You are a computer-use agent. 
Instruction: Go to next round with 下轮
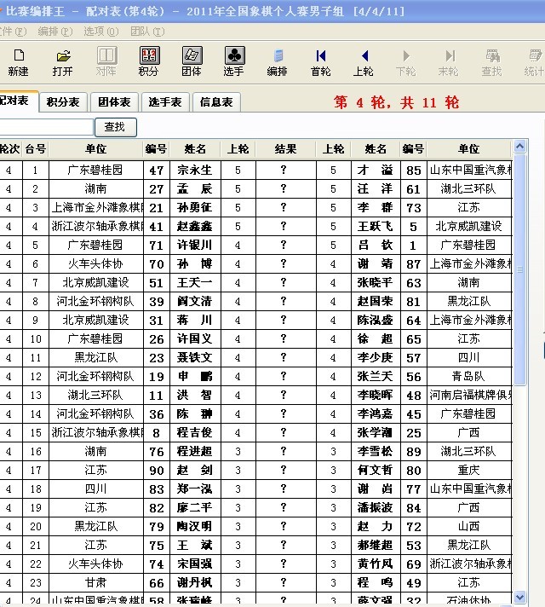pyautogui.click(x=405, y=62)
